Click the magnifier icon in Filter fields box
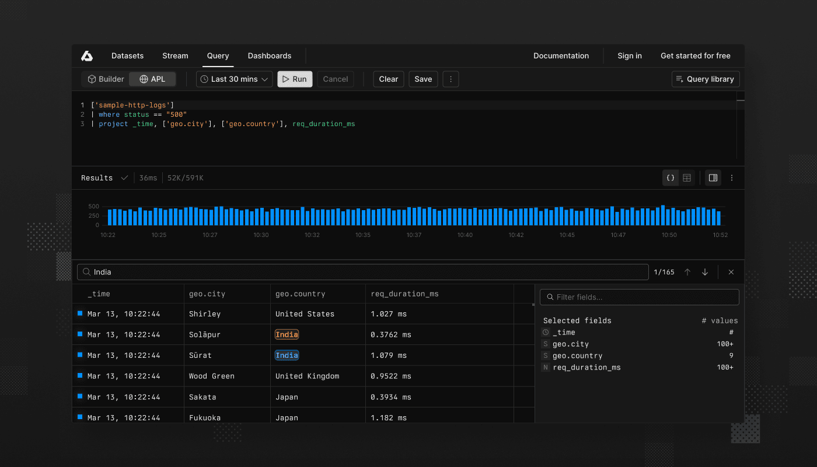Screen dimensions: 817x467 (x=549, y=297)
